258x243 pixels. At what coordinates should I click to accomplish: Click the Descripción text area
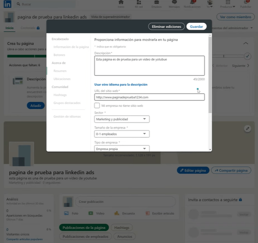click(x=149, y=66)
